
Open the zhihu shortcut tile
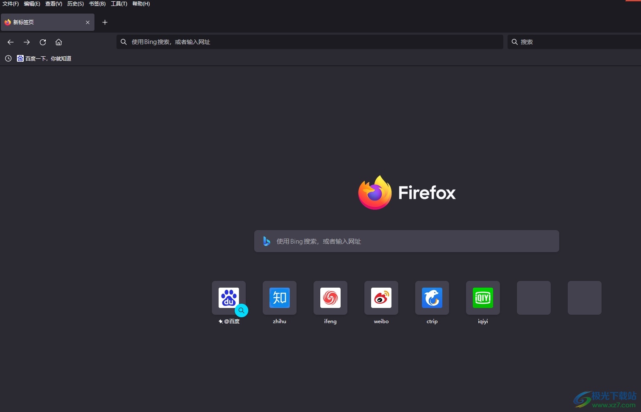[x=280, y=298]
